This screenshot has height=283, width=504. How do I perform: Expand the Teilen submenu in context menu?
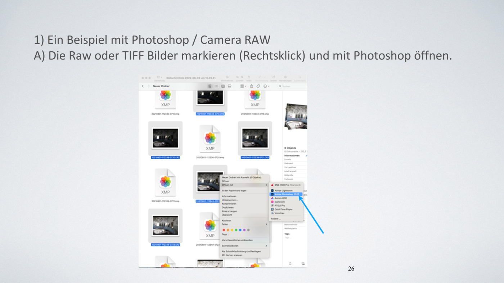pyautogui.click(x=245, y=224)
